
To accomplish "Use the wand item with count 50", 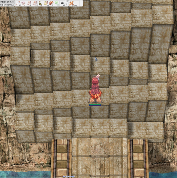I will (x=18, y=3).
